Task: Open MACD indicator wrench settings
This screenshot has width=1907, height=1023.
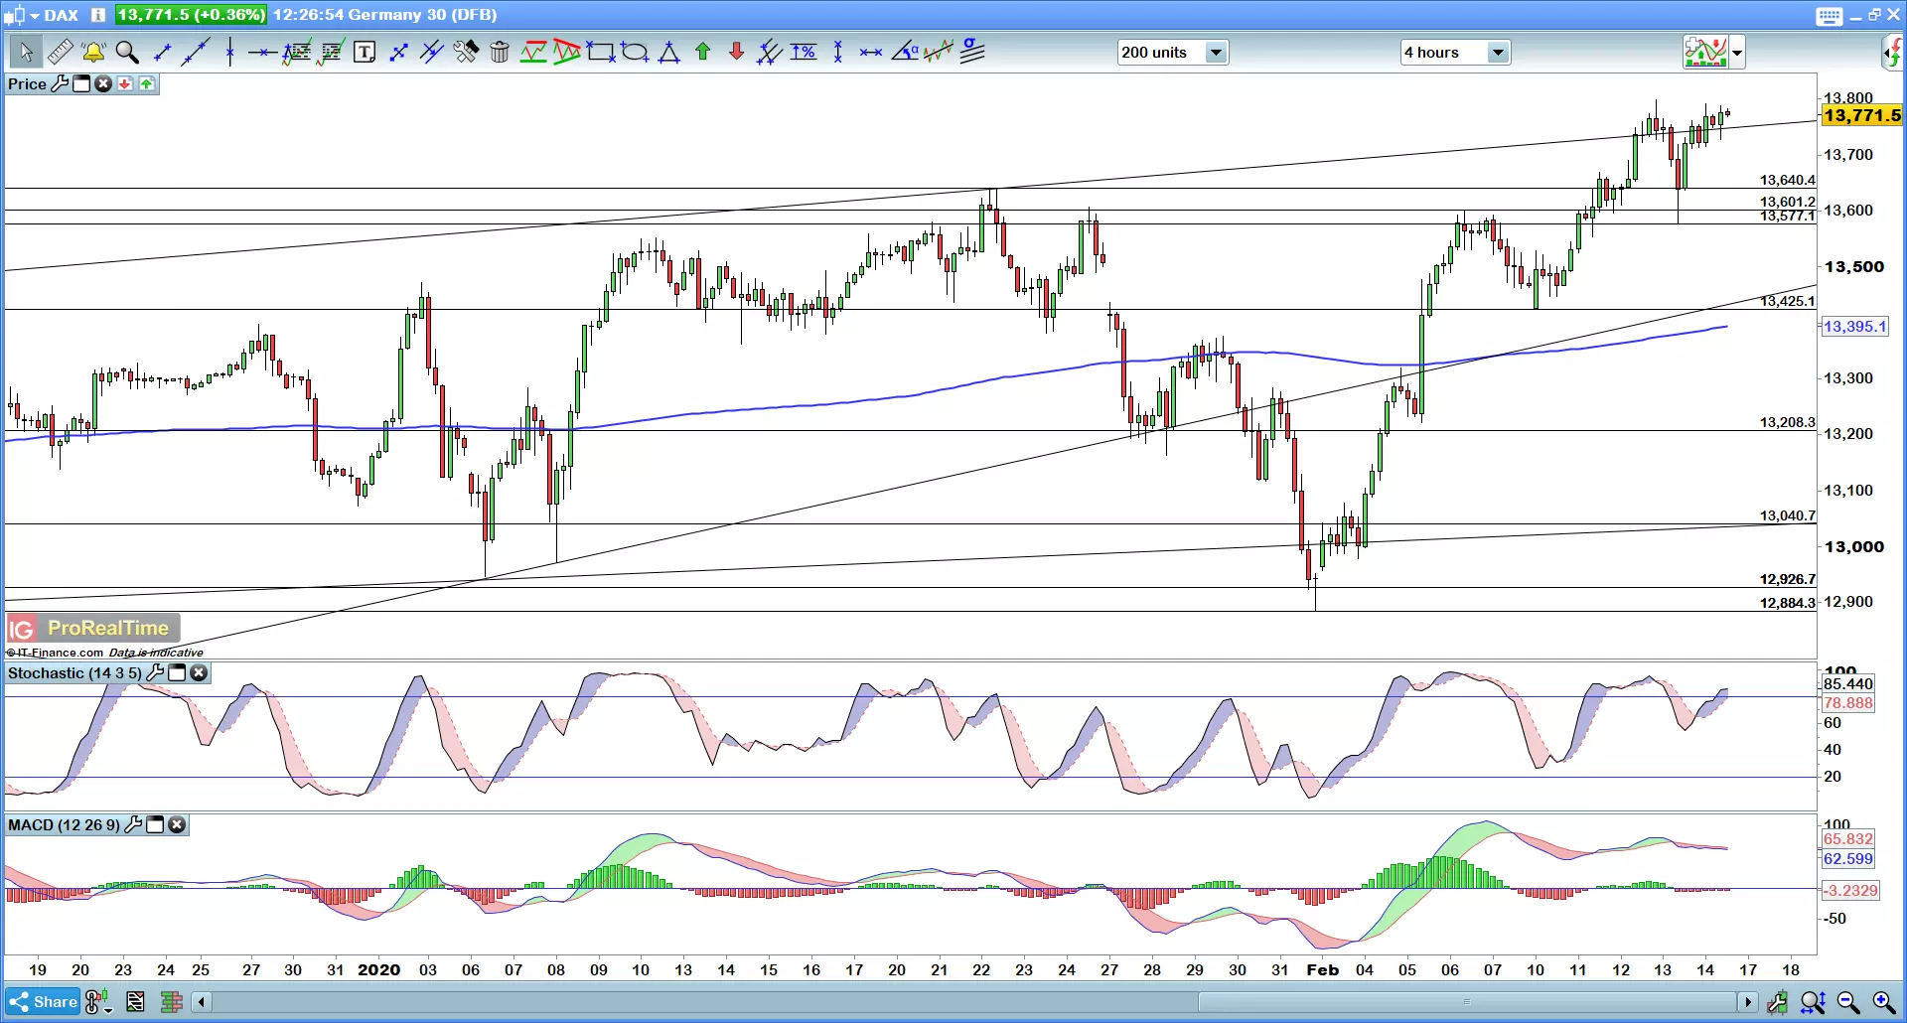Action: pyautogui.click(x=133, y=824)
